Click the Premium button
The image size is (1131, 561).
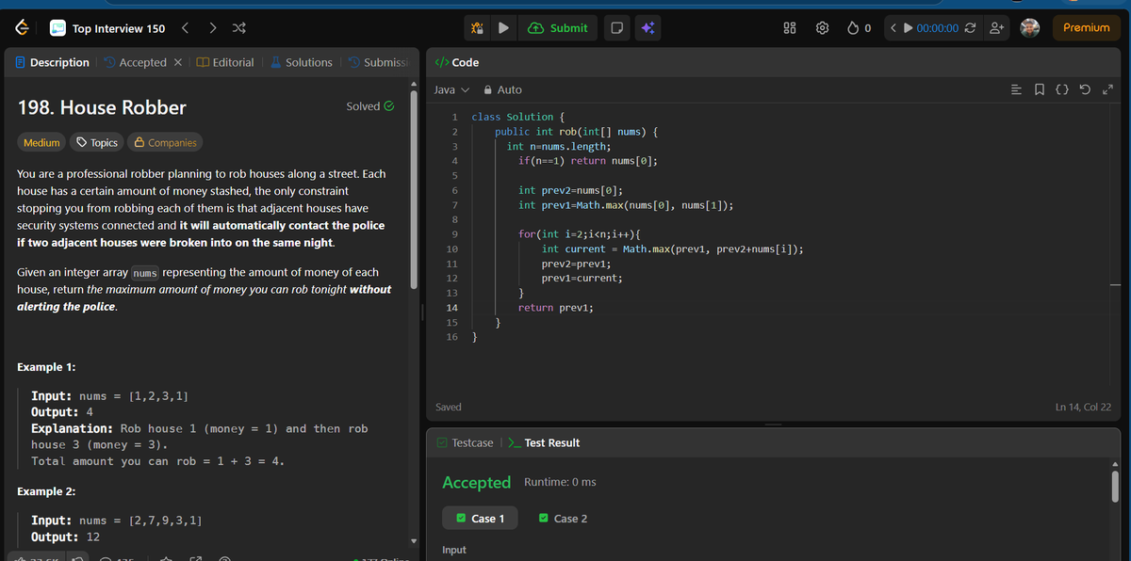click(1087, 27)
